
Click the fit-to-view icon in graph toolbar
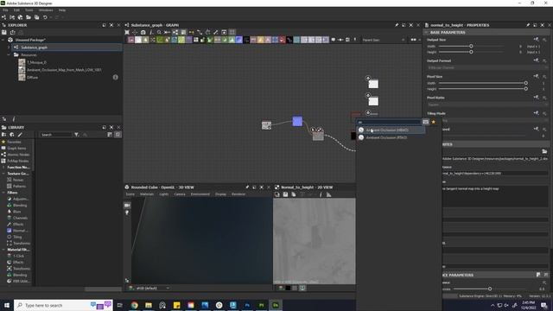[127, 32]
